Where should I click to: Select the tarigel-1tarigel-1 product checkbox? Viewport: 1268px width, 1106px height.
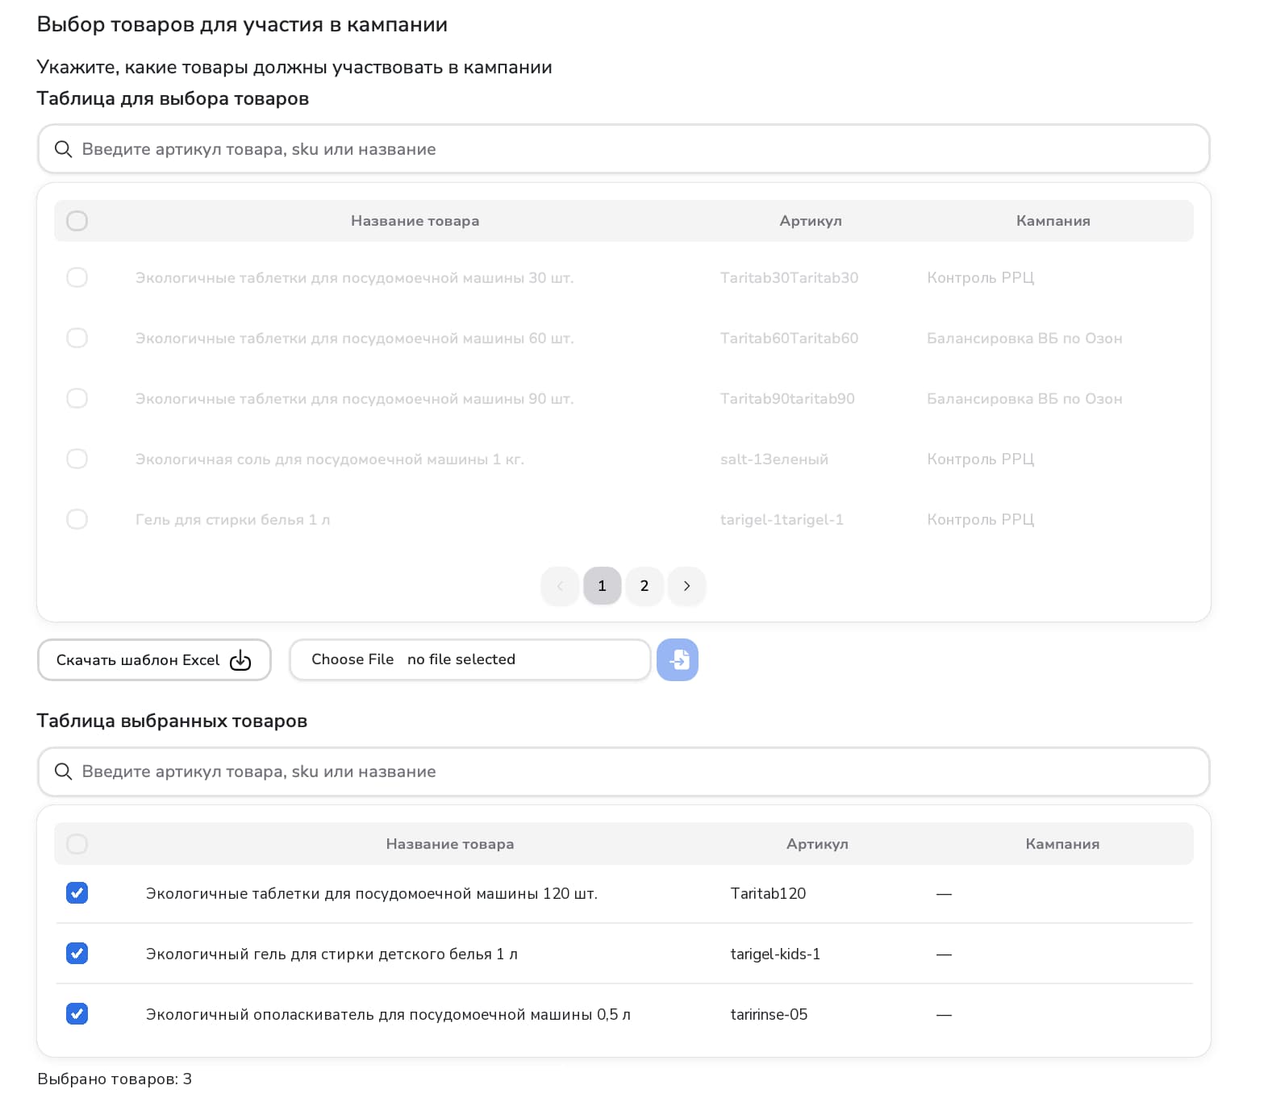tap(77, 519)
